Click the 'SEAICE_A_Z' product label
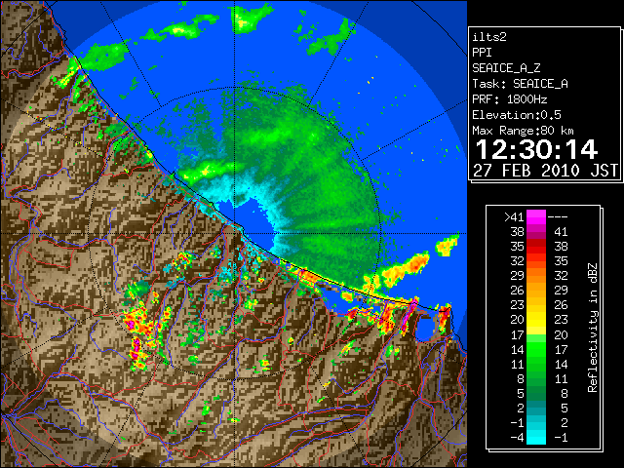The image size is (624, 468). (x=506, y=68)
